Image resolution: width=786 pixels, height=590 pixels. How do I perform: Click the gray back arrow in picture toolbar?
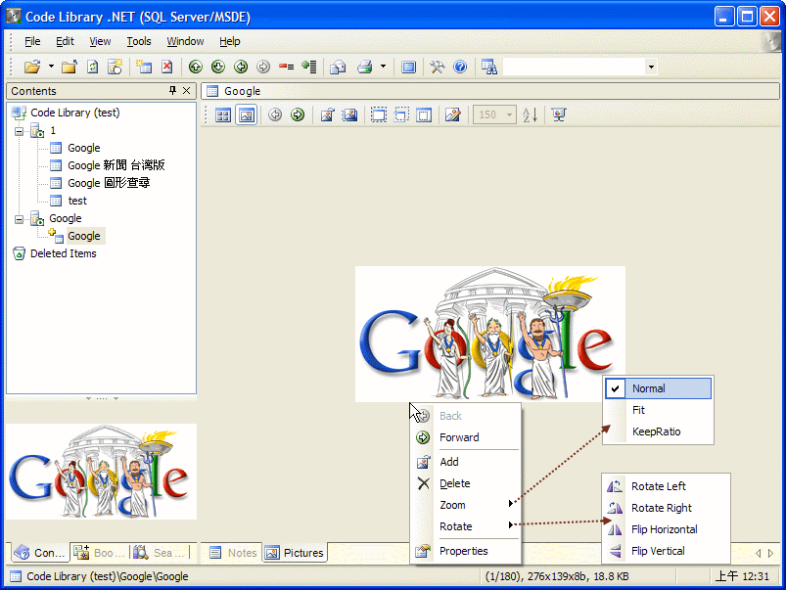[275, 114]
